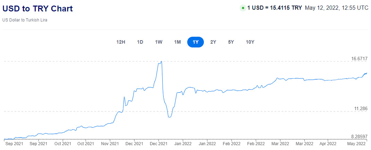
Task: Click the USD to TRY Chart heading
Action: click(x=38, y=9)
